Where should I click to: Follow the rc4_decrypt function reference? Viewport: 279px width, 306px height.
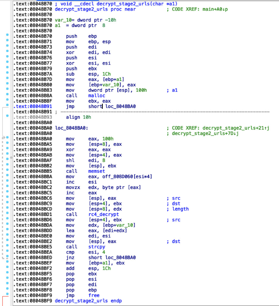coord(104,214)
